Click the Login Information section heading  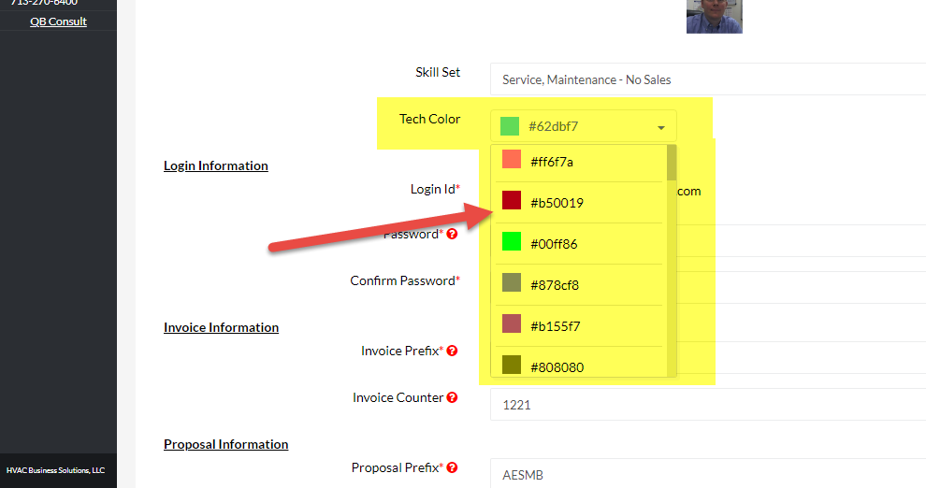(216, 165)
